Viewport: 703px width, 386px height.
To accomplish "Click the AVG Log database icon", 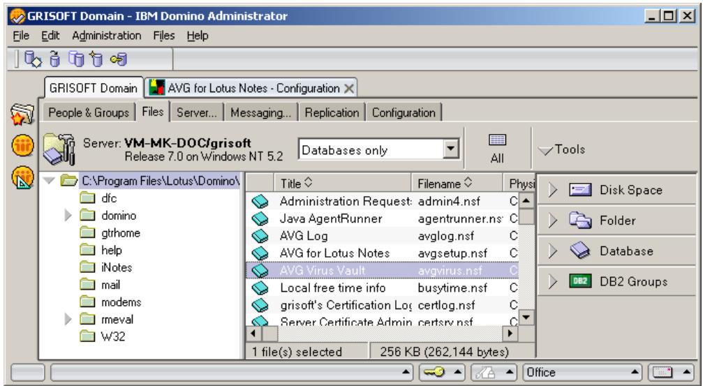I will coord(260,236).
